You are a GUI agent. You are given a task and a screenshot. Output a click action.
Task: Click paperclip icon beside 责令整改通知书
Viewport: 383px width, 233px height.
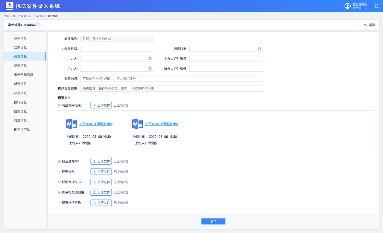point(59,192)
